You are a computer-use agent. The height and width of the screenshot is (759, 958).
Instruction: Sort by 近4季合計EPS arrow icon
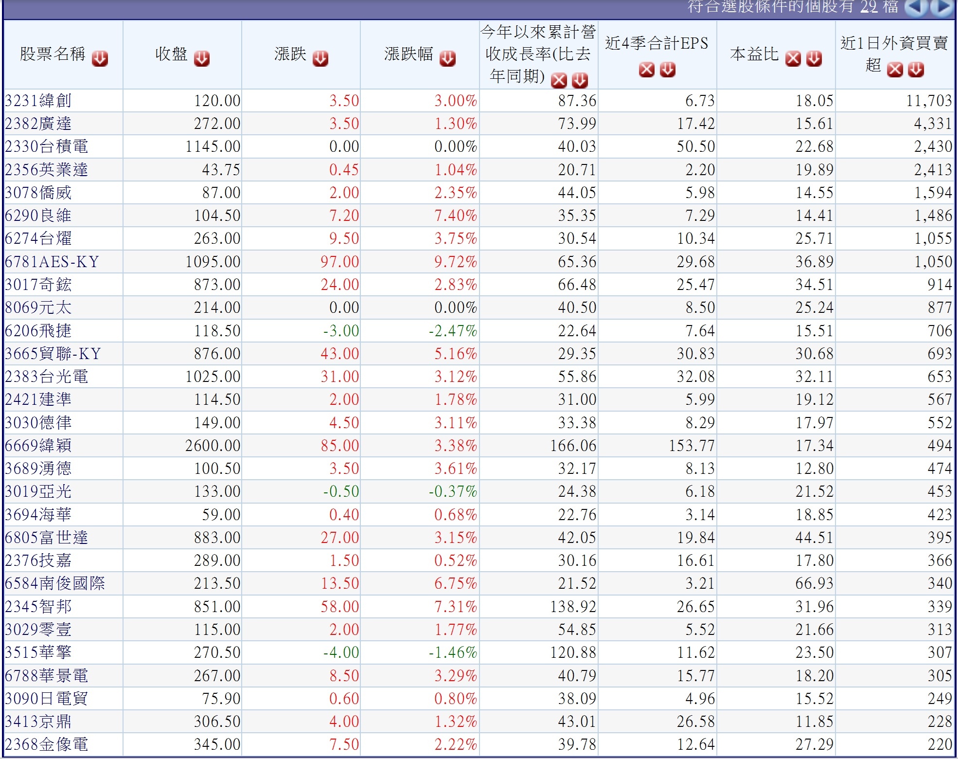pyautogui.click(x=668, y=70)
